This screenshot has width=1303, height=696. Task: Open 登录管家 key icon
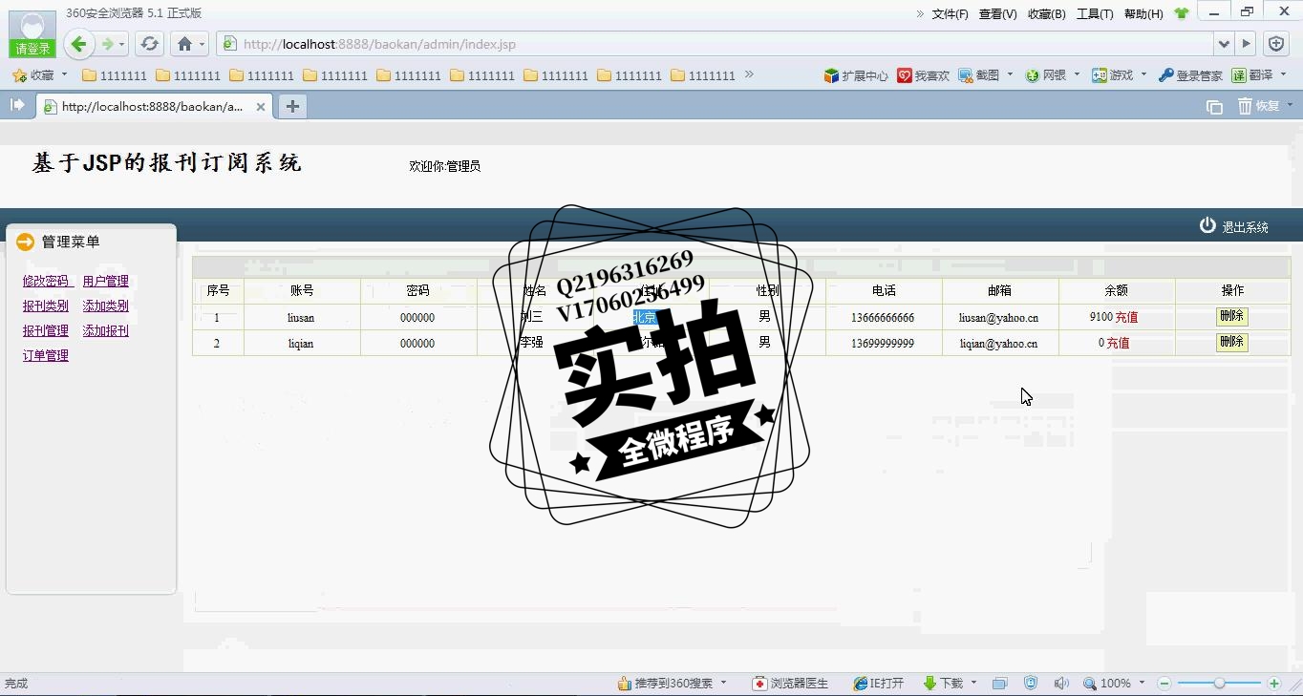click(x=1190, y=75)
